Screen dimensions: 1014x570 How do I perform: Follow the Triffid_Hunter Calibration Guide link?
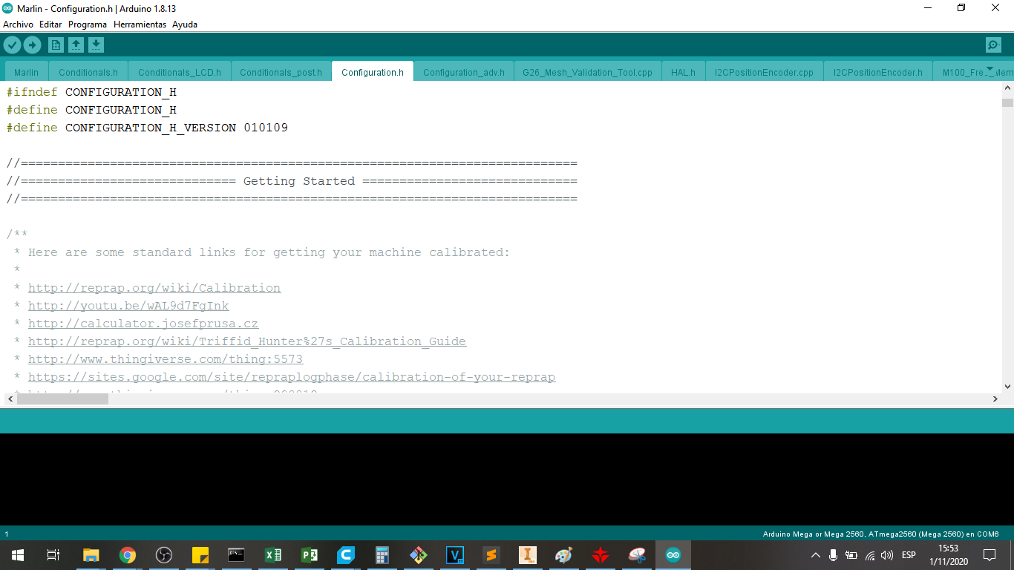pos(247,341)
